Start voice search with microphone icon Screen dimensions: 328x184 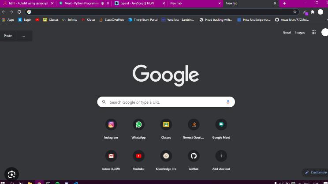click(228, 102)
